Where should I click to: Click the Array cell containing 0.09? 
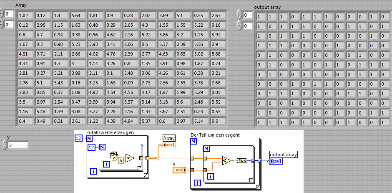[131, 83]
